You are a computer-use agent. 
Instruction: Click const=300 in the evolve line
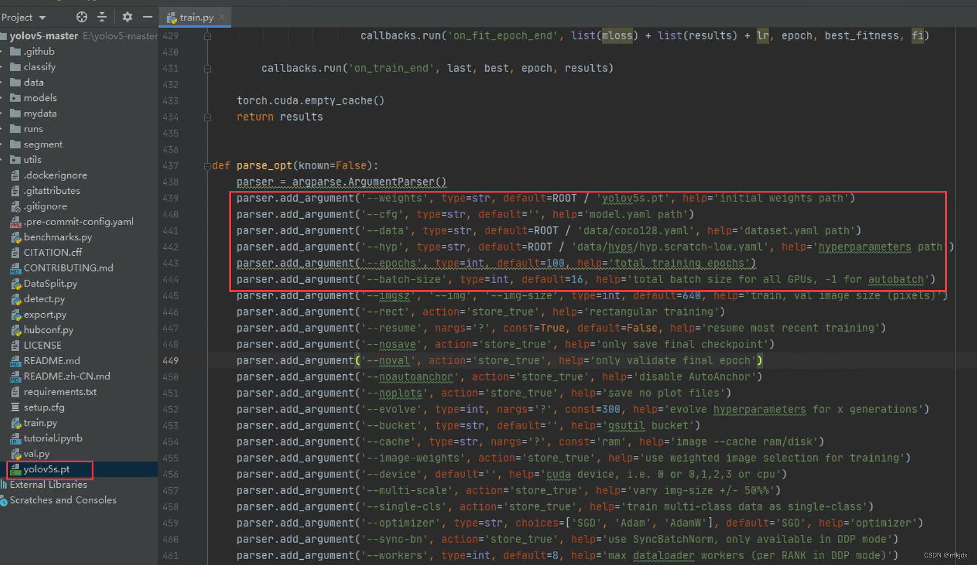[593, 410]
